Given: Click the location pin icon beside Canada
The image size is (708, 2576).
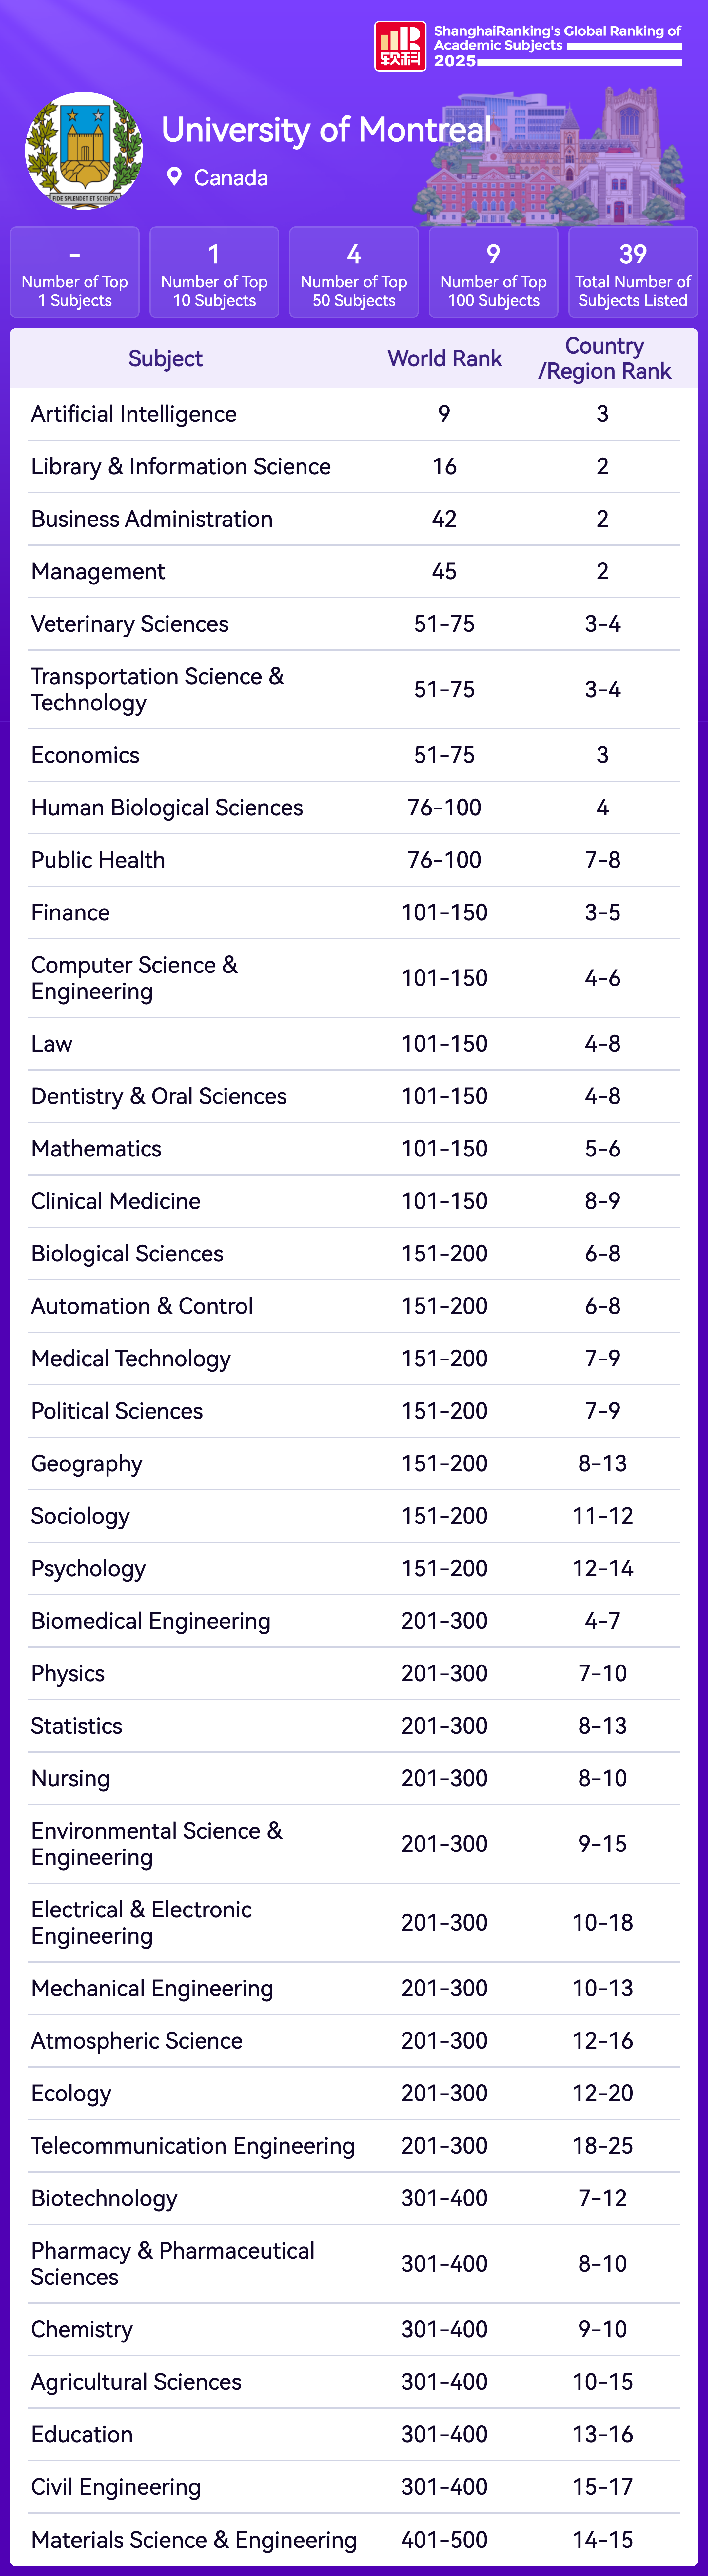Looking at the screenshot, I should coord(174,177).
